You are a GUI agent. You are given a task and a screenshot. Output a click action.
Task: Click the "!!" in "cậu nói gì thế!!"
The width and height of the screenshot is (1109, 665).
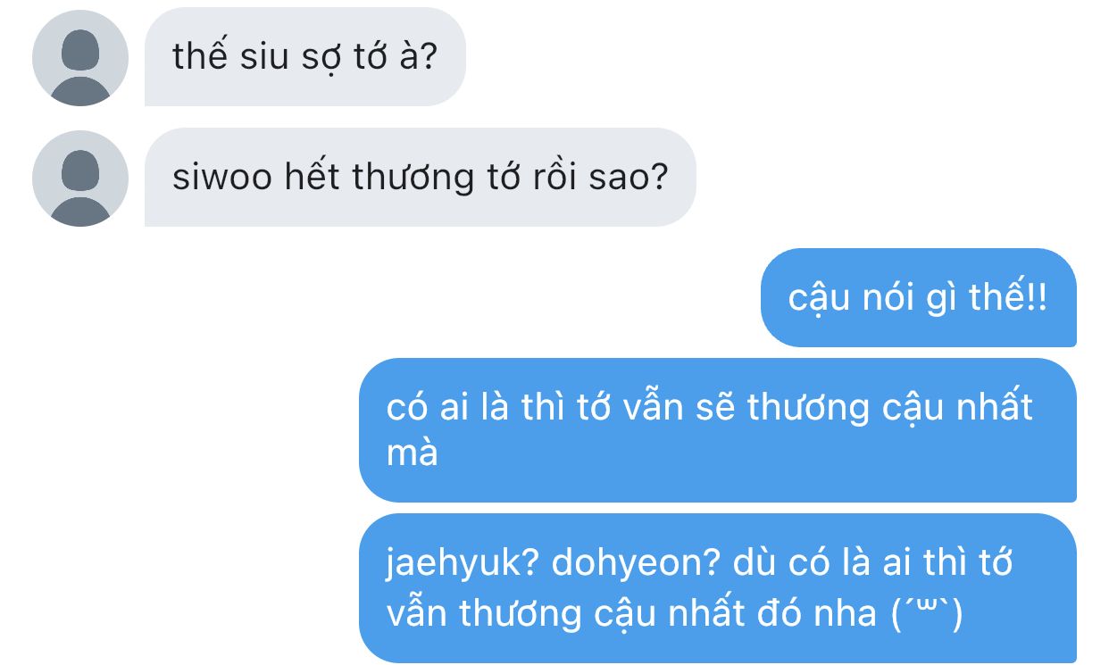coord(1036,298)
